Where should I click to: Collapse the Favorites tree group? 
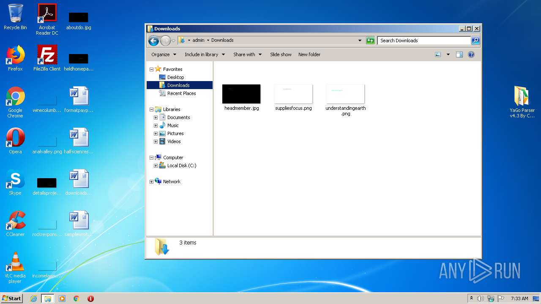[151, 69]
